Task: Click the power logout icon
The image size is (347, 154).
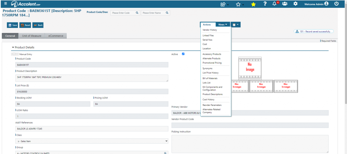Action: tap(336, 3)
